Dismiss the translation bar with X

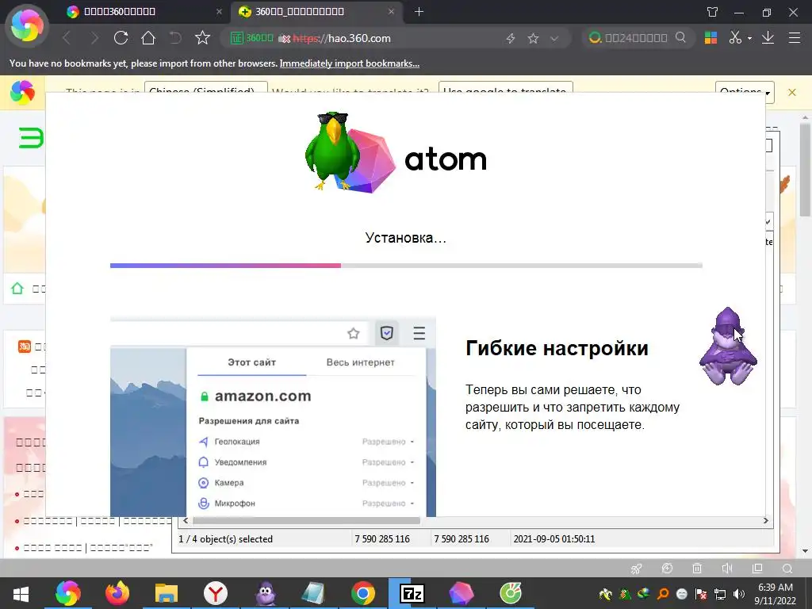tap(792, 93)
